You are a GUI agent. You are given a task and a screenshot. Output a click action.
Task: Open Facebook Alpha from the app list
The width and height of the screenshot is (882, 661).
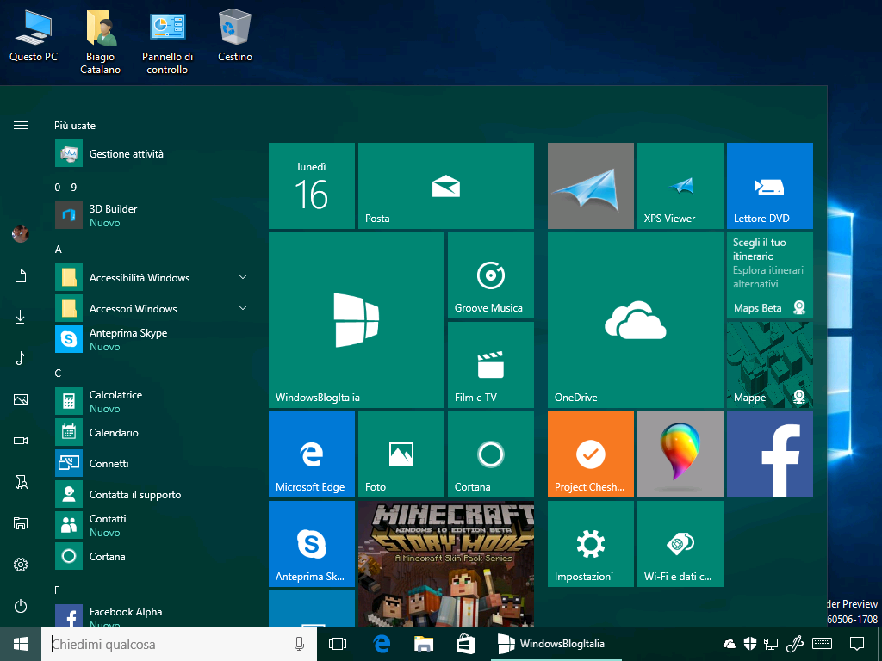pyautogui.click(x=152, y=615)
